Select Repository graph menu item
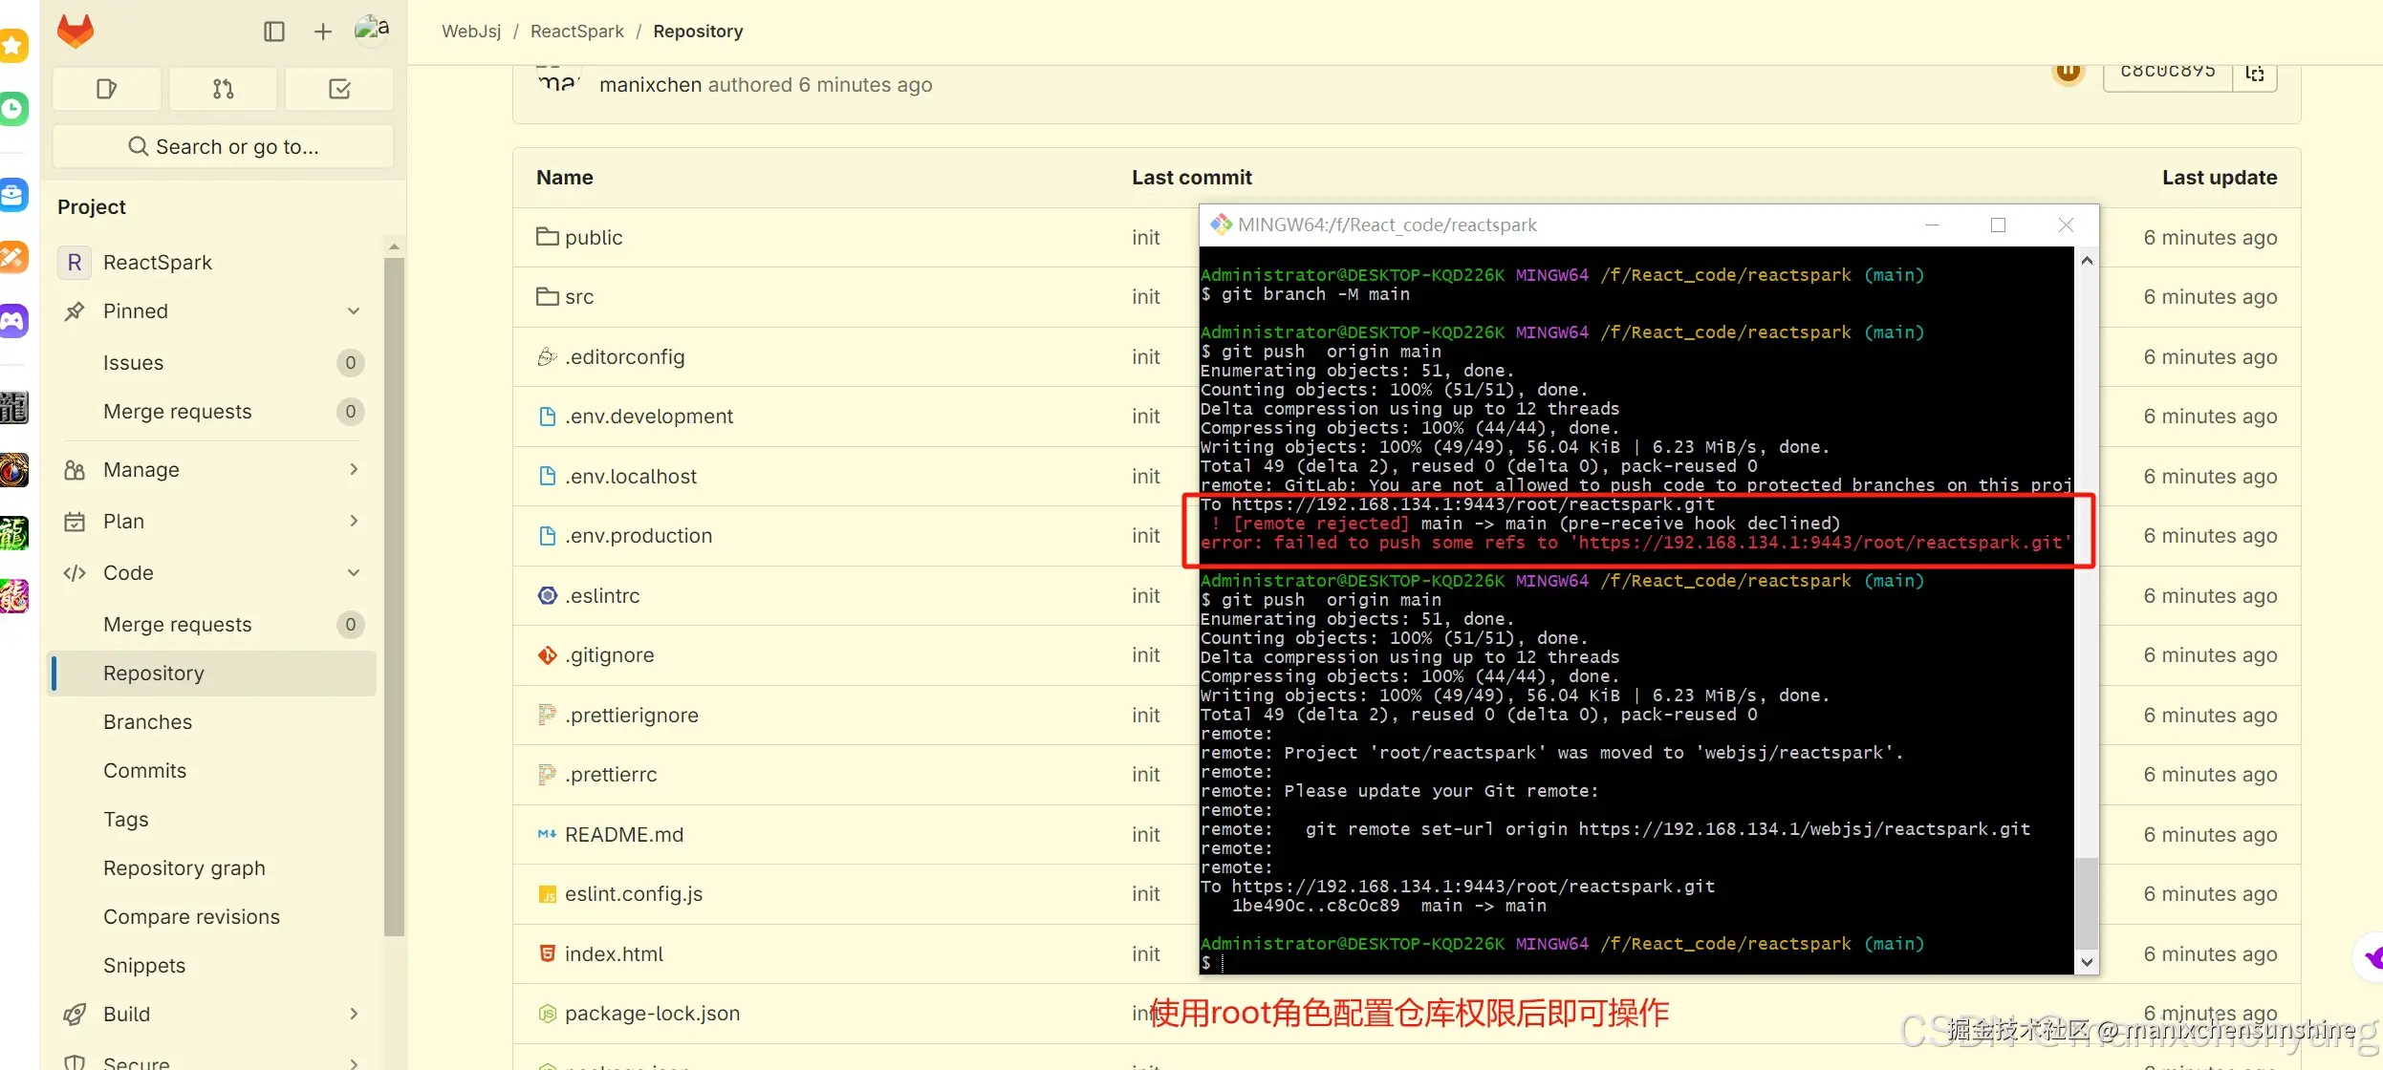 click(x=184, y=868)
